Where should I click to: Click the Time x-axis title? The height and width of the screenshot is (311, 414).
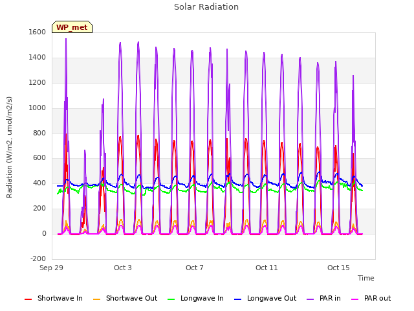pyautogui.click(x=365, y=278)
